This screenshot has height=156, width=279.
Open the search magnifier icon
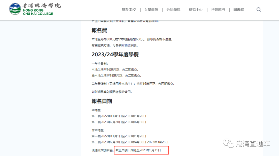(259, 10)
